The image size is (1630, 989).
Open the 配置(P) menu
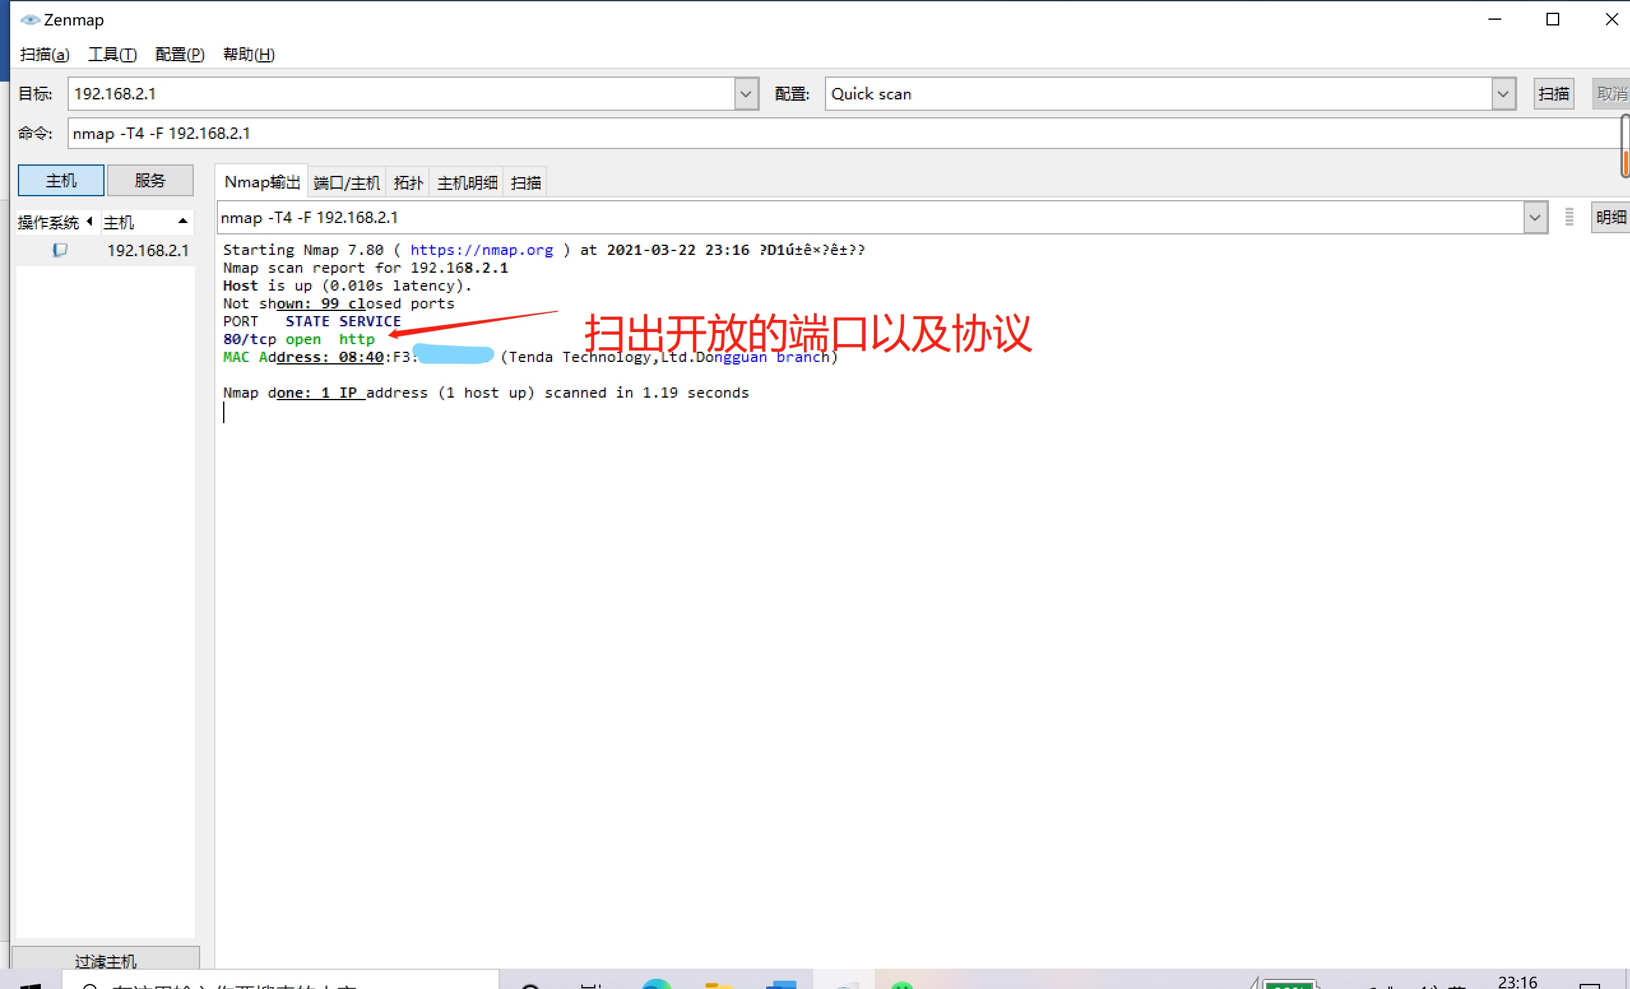pos(179,54)
